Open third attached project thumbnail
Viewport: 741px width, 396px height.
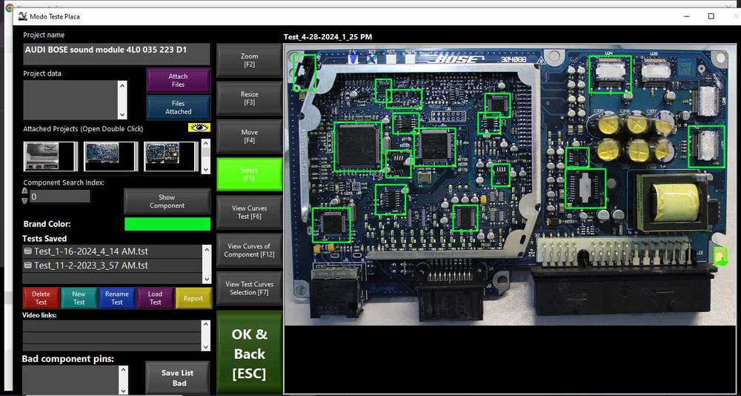tap(172, 156)
